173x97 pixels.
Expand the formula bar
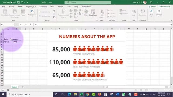pyautogui.click(x=171, y=25)
